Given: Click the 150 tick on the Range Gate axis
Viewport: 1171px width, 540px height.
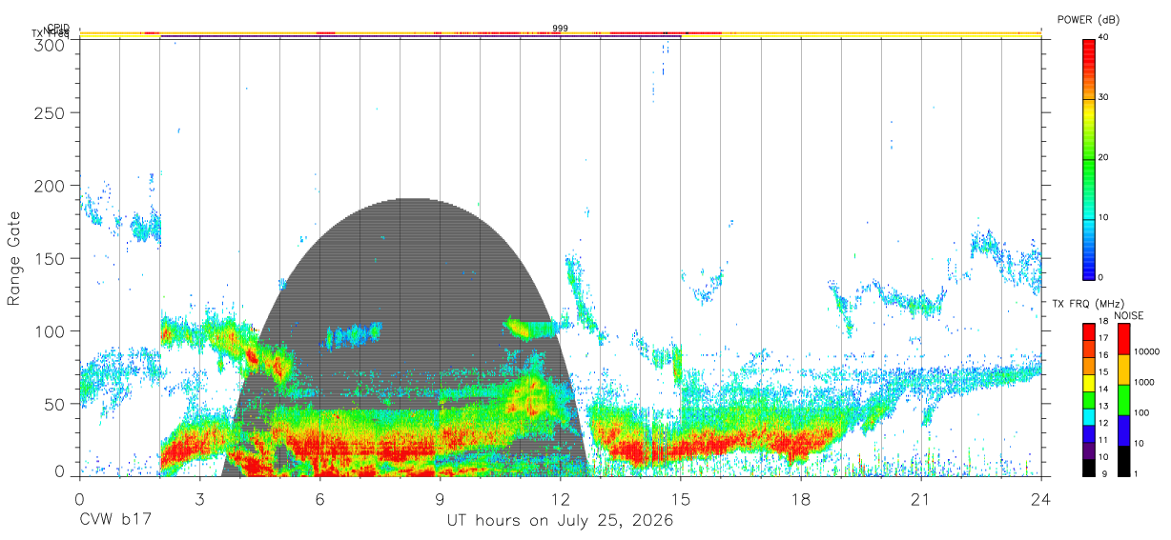Looking at the screenshot, I should point(50,258).
